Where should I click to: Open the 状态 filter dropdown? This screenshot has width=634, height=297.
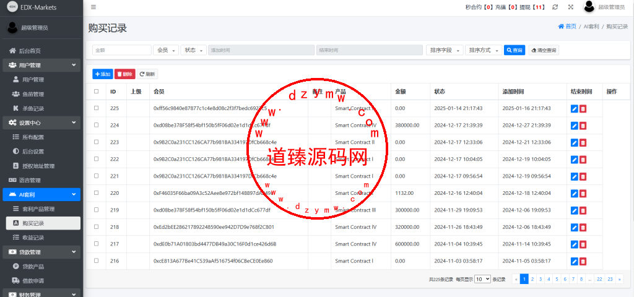(194, 50)
